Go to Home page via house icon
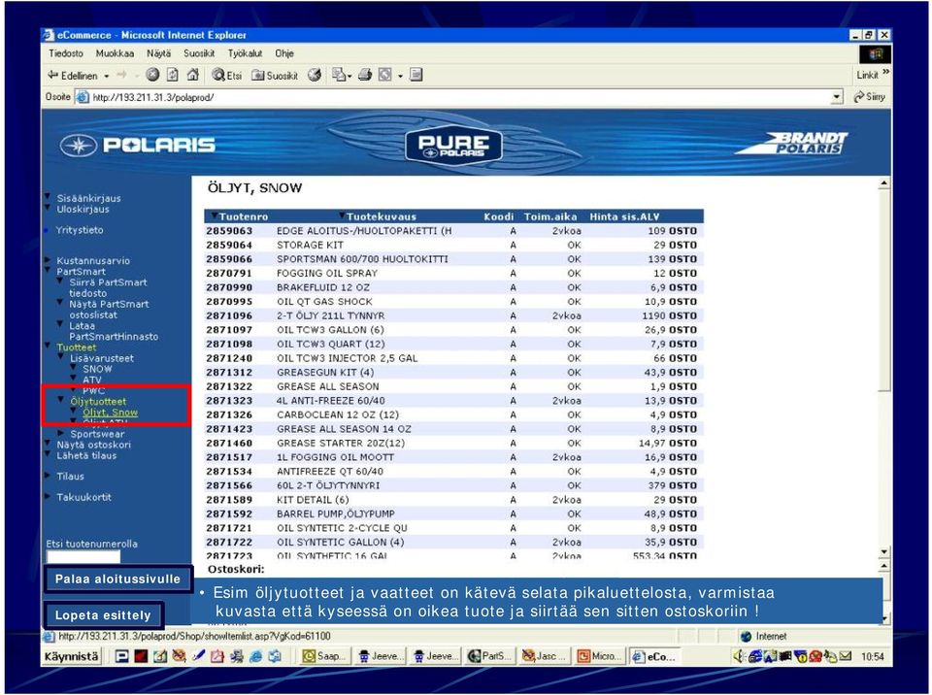 coord(192,75)
